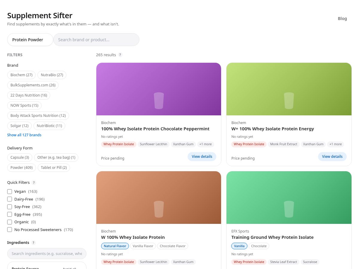The width and height of the screenshot is (359, 269).
Task: Open W 100% Whey Isolate Protein title
Action: coord(133,237)
